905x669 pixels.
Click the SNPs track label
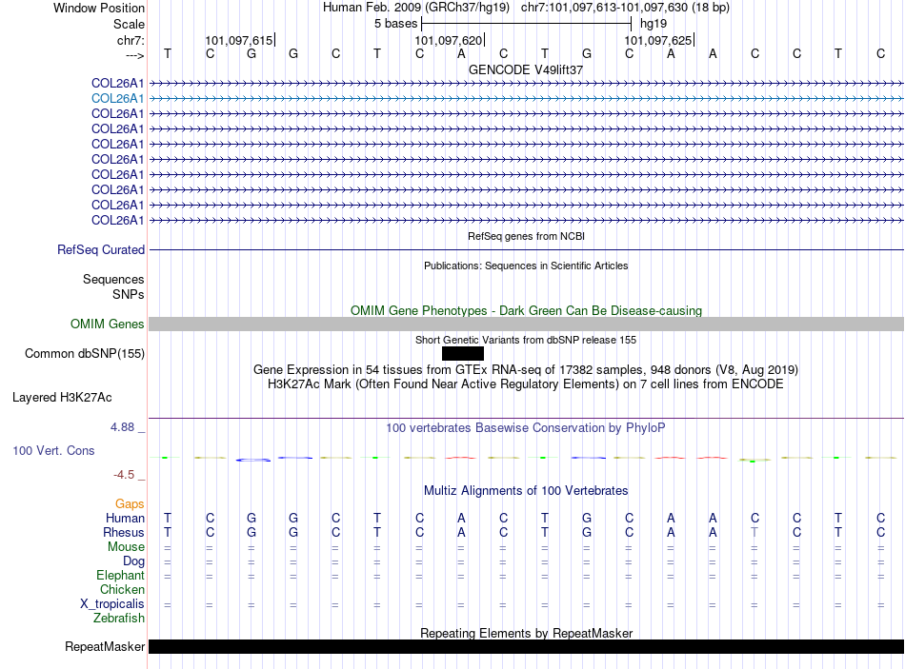pos(129,295)
